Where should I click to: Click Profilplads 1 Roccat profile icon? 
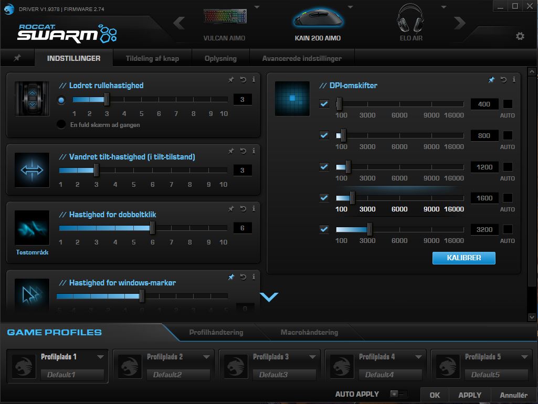pos(24,366)
